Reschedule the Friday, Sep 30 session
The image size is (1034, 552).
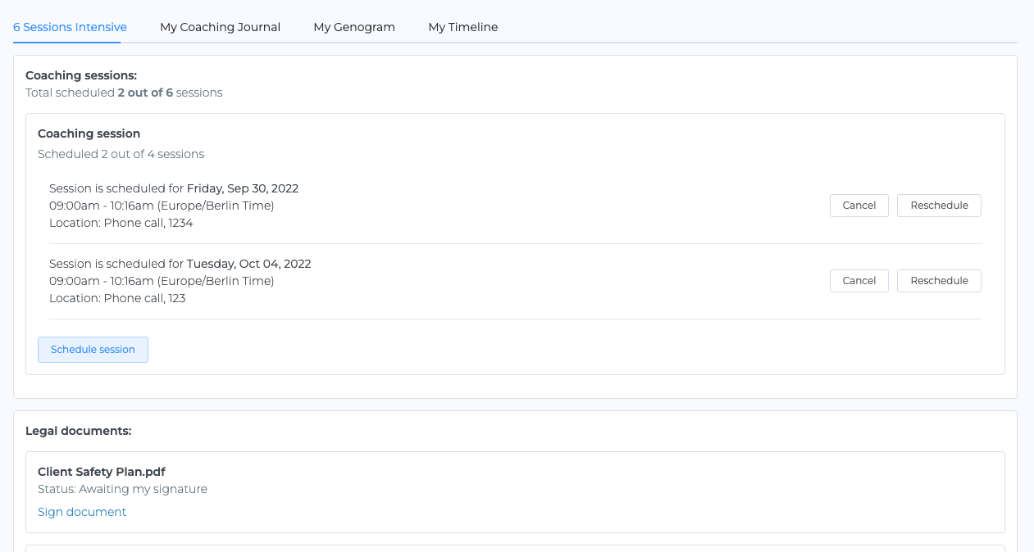coord(939,206)
